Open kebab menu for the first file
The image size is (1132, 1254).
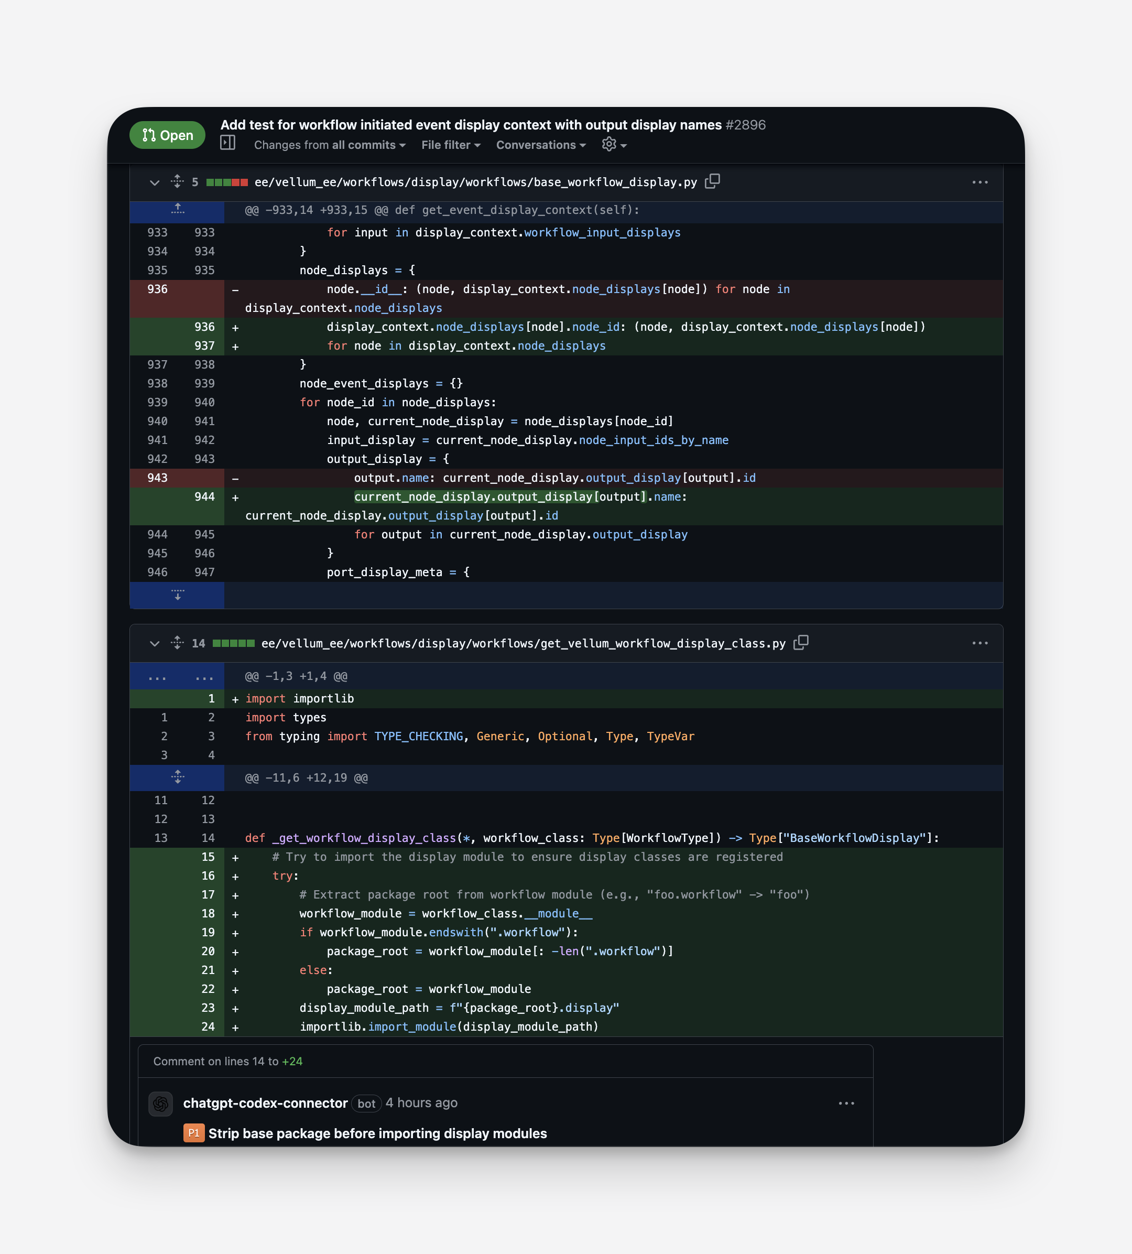coord(980,182)
